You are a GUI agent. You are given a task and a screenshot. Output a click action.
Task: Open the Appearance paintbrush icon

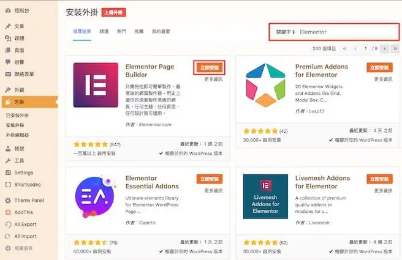[8, 90]
